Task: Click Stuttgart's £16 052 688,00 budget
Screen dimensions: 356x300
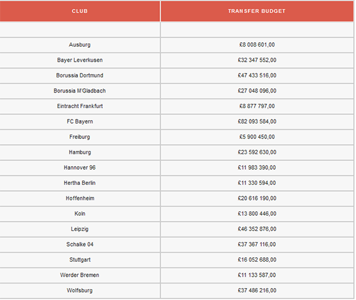Action: click(x=257, y=260)
